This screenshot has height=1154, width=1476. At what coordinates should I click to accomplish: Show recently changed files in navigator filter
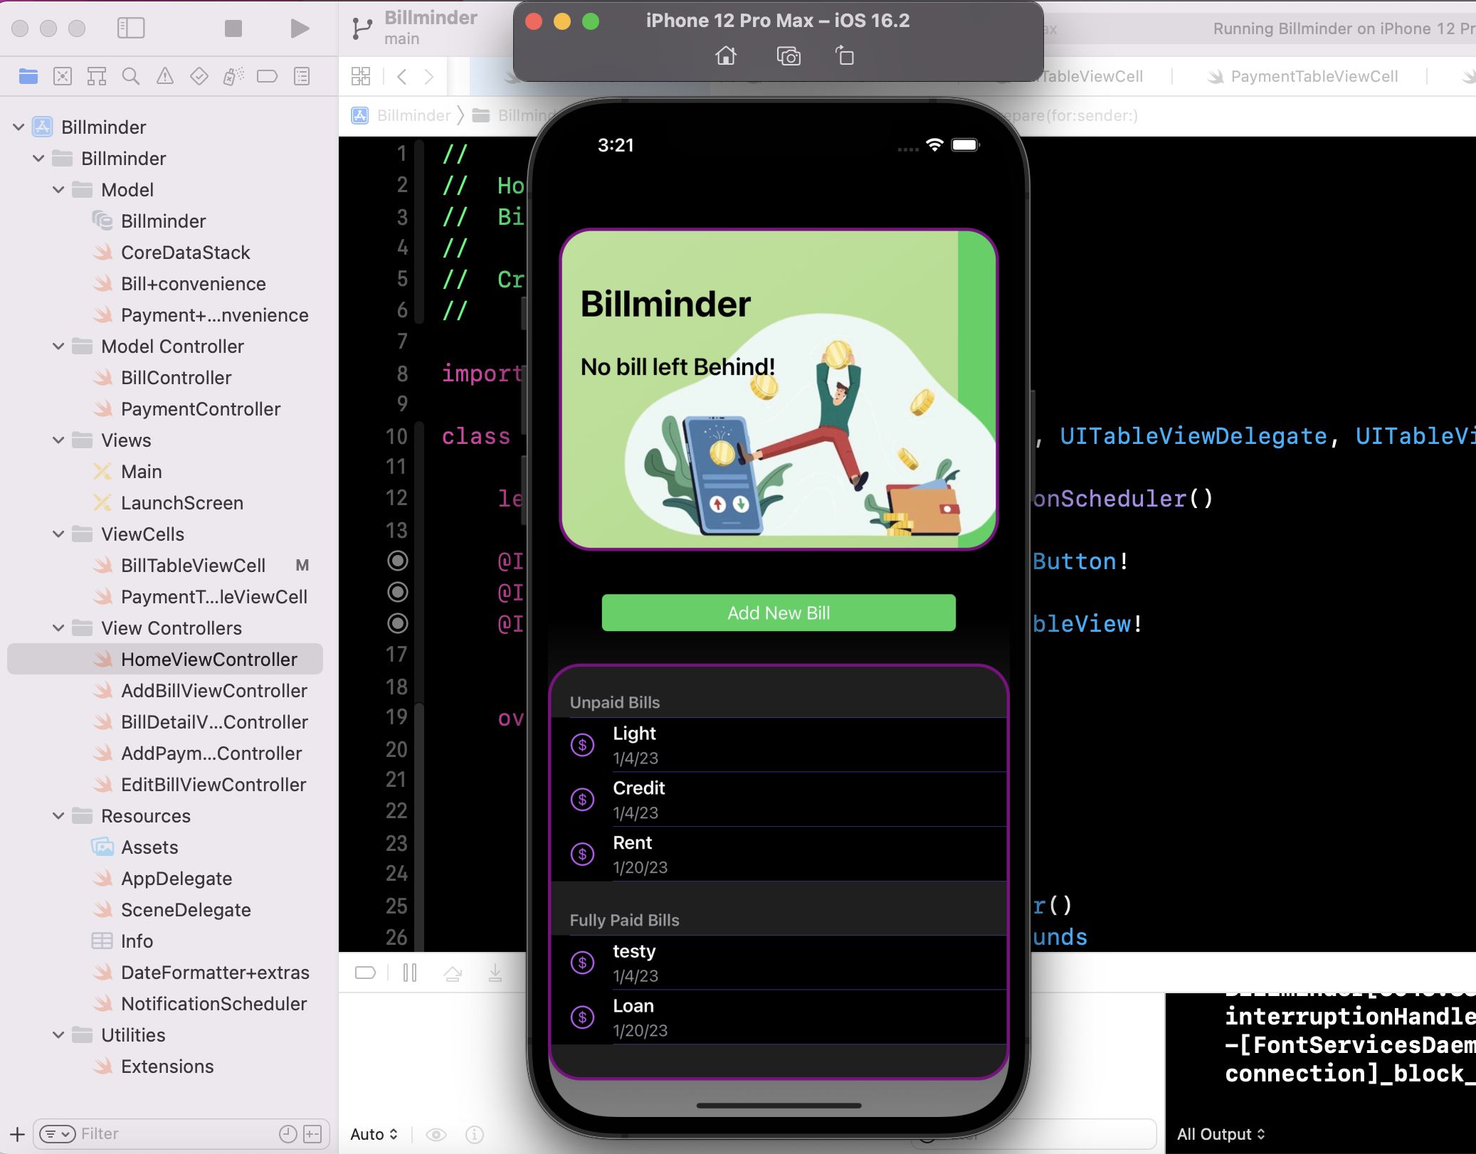288,1134
